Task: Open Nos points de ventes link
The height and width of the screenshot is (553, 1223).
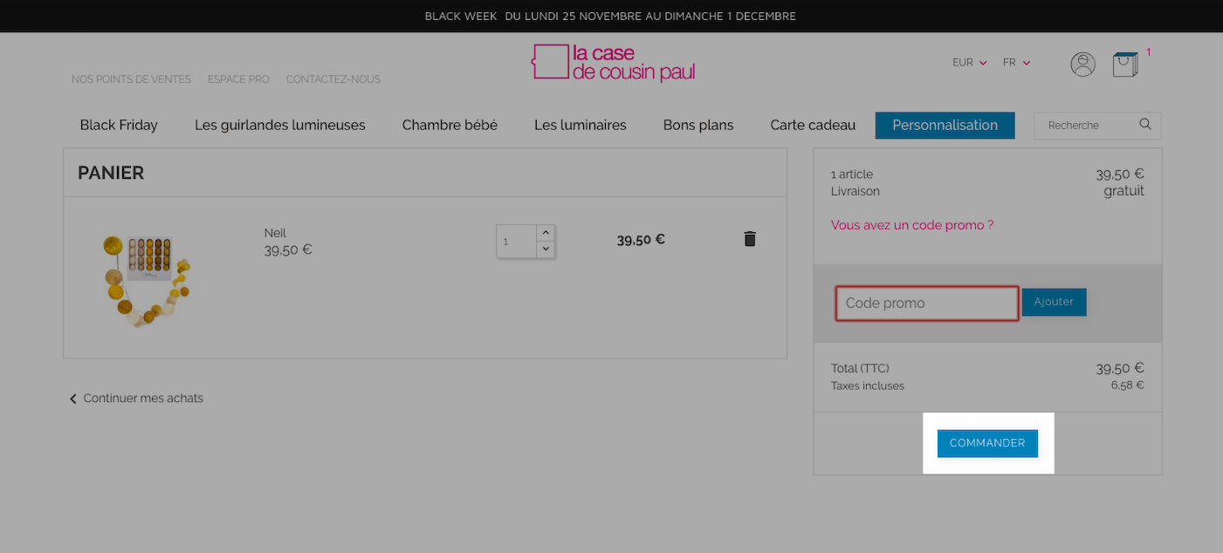Action: 131,79
